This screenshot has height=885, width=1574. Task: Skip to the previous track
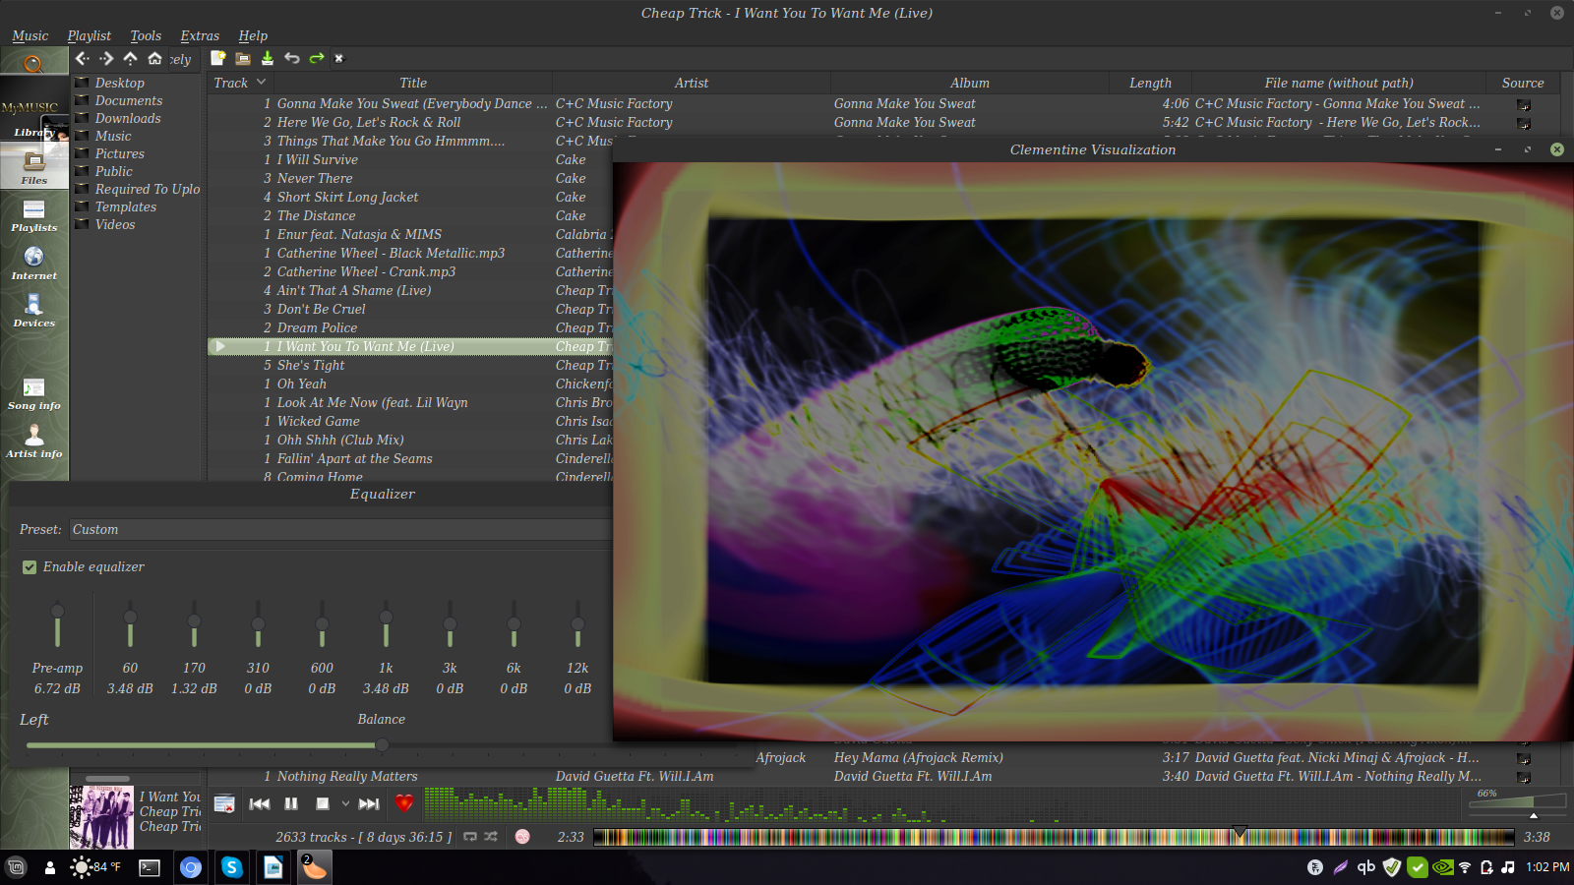click(260, 803)
